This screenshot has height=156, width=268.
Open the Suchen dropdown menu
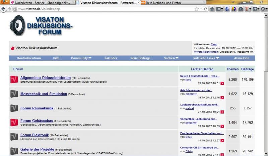[x=171, y=58]
